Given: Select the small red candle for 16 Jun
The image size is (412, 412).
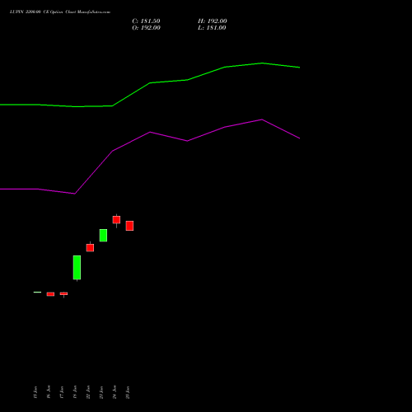Looking at the screenshot, I should 50,294.
